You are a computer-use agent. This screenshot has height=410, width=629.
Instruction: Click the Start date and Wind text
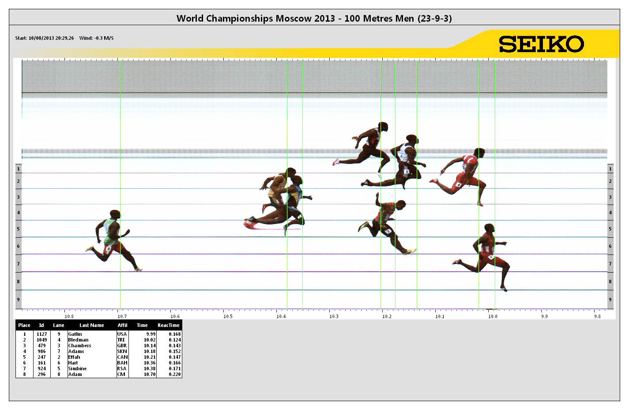64,38
